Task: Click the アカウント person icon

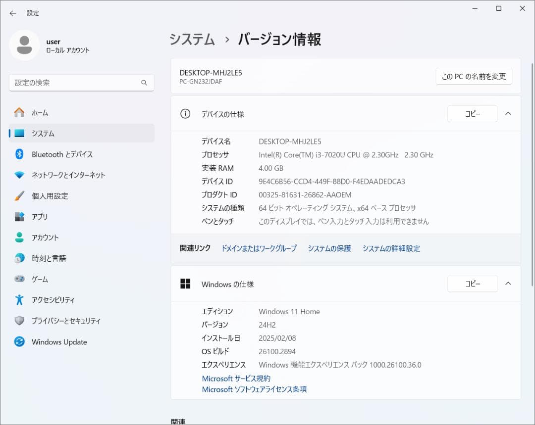Action: point(19,237)
